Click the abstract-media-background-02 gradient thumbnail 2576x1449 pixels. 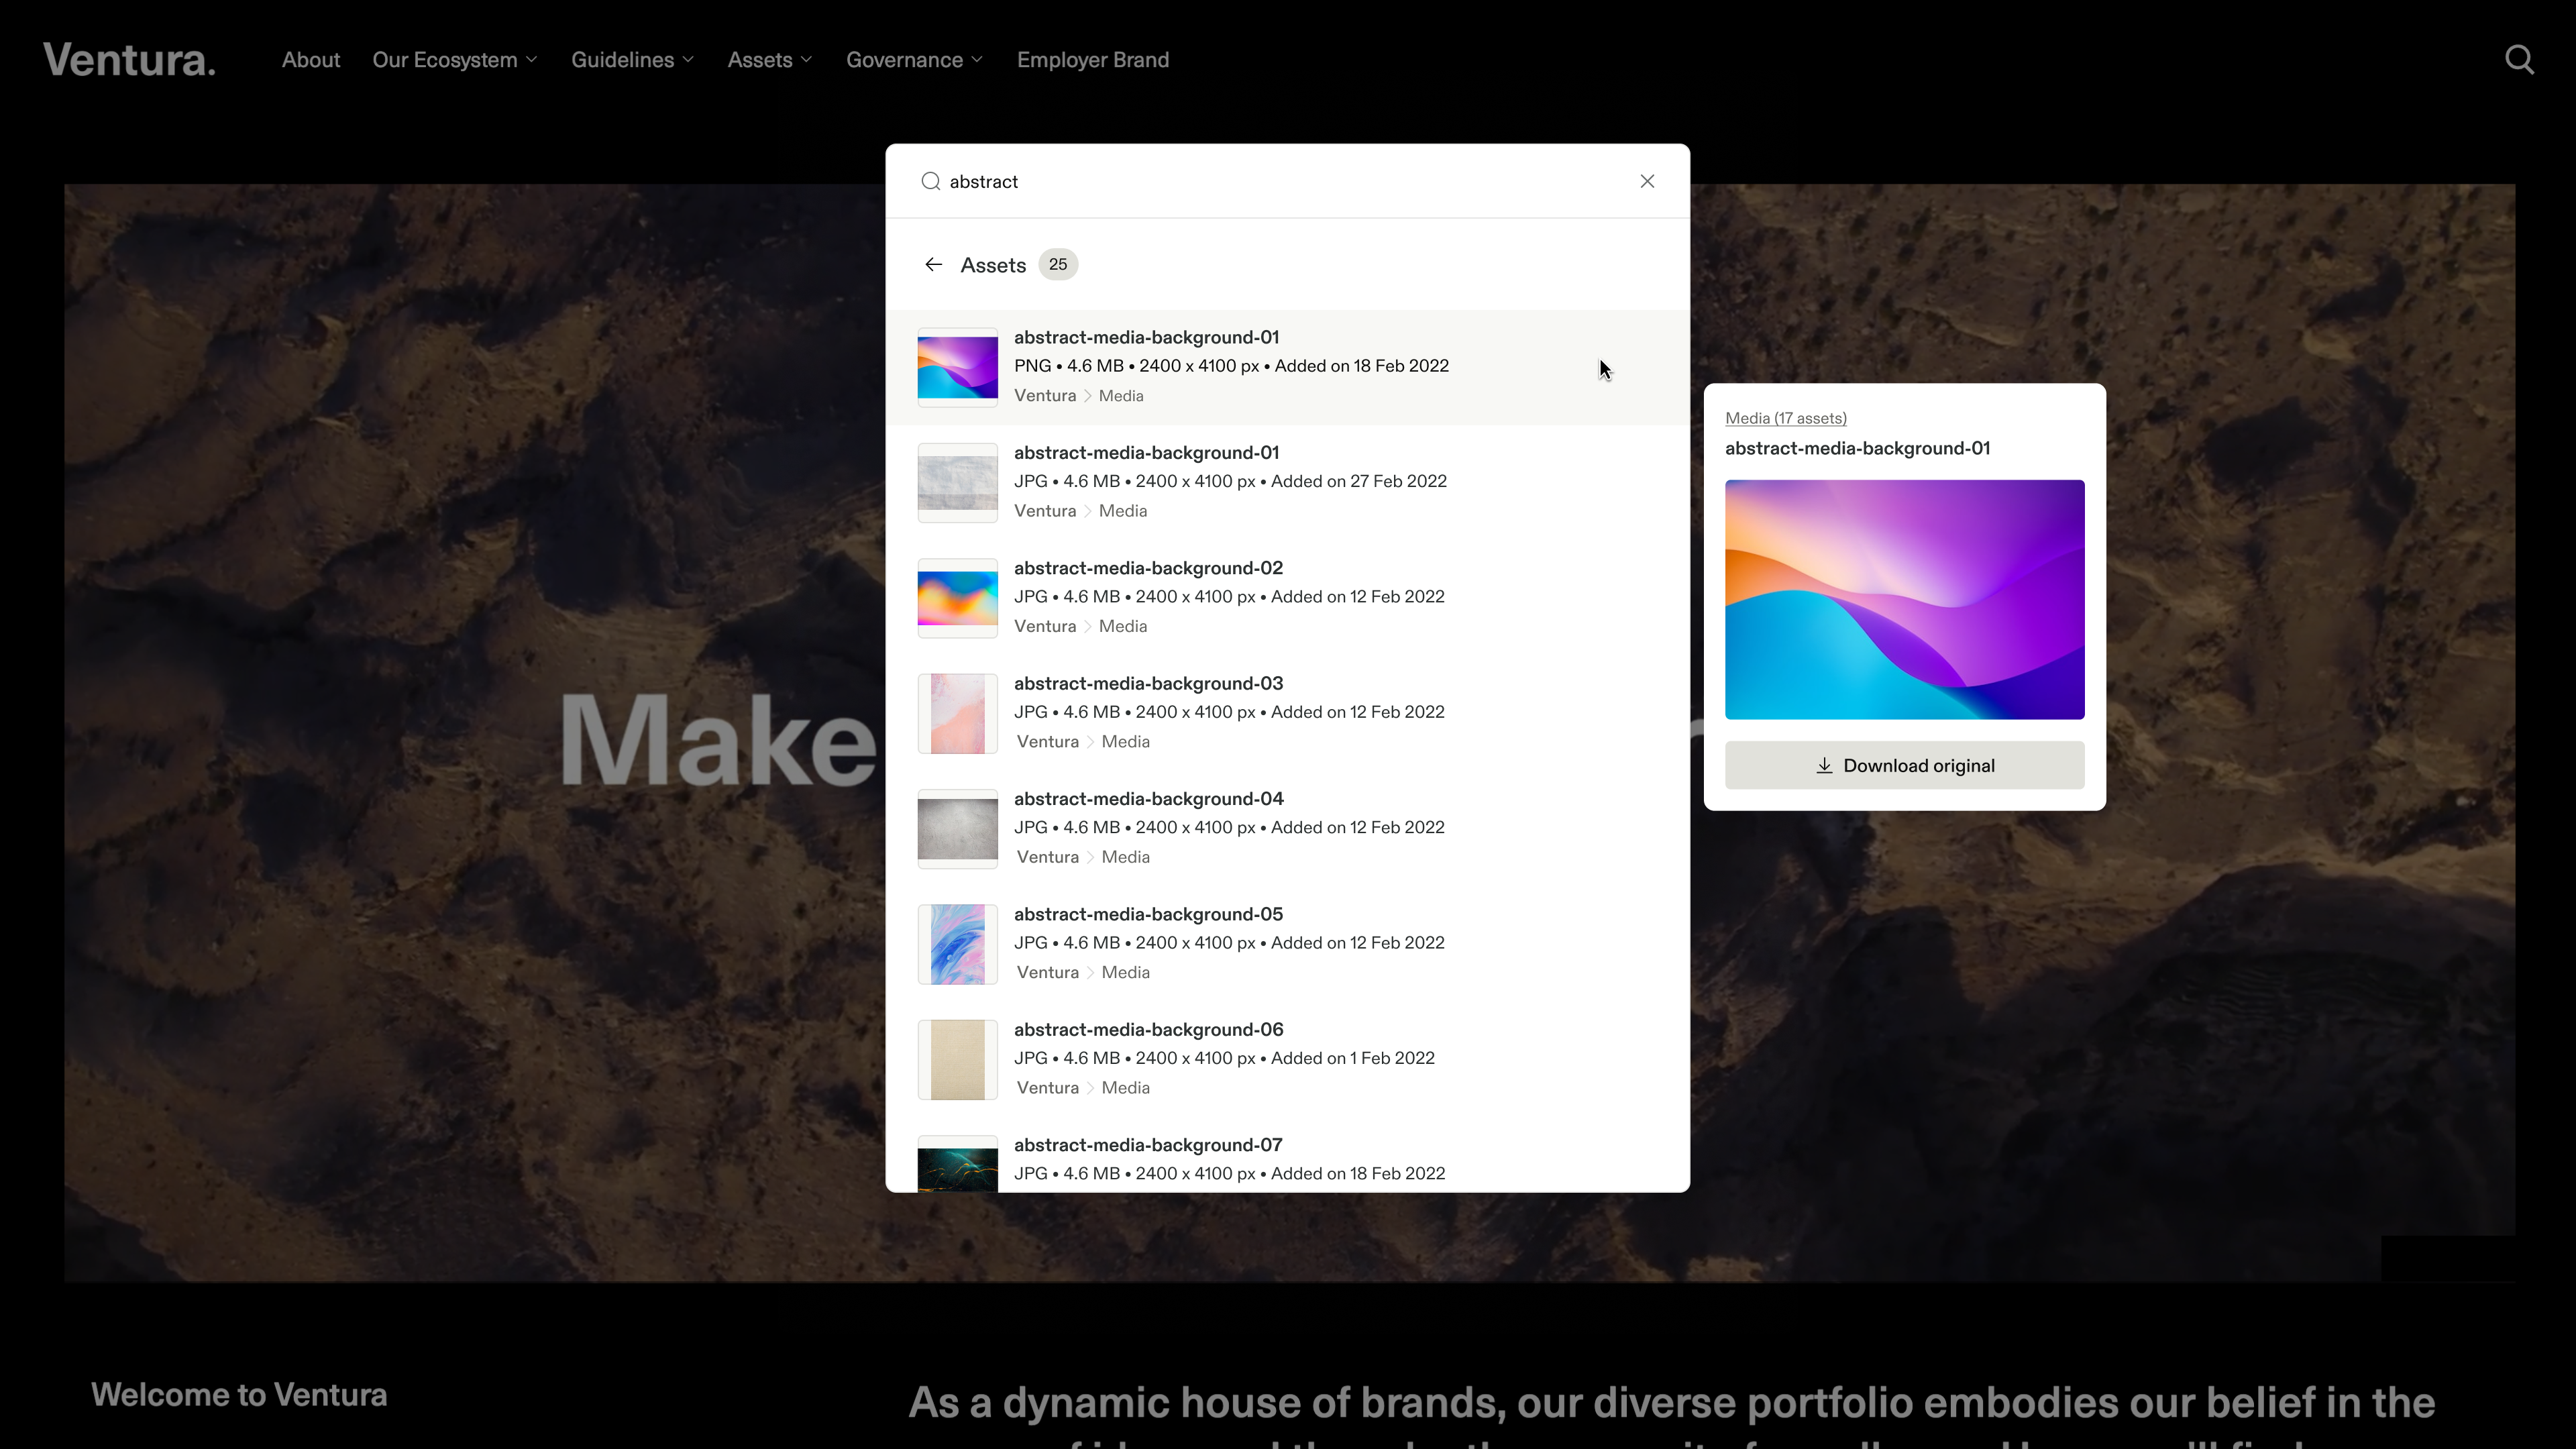point(957,598)
